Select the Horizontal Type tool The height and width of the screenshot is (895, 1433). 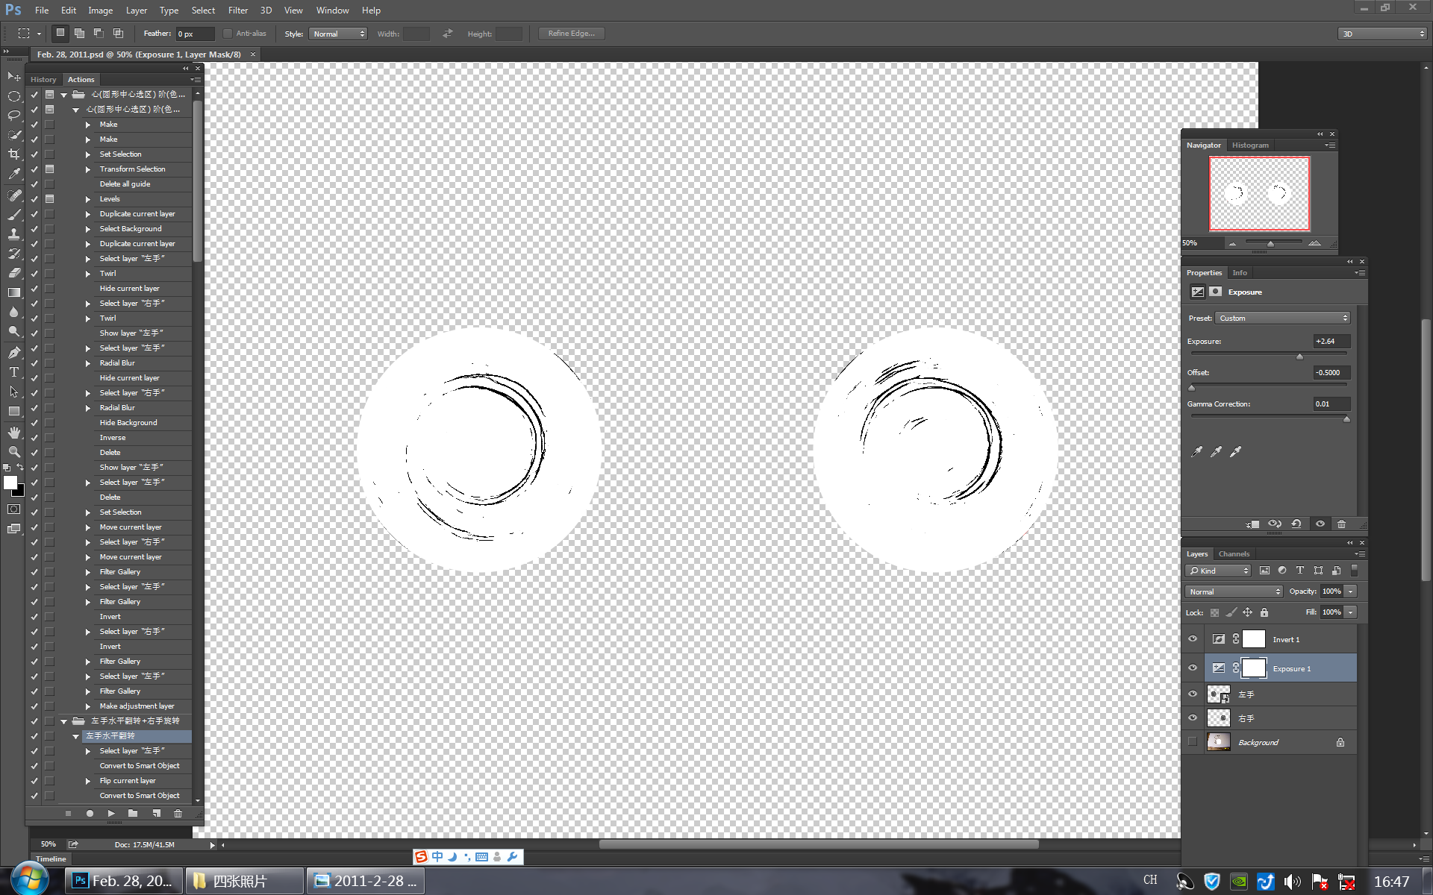(13, 372)
